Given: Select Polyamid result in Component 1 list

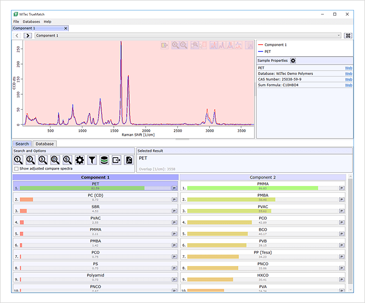Looking at the screenshot, I should tap(95, 277).
